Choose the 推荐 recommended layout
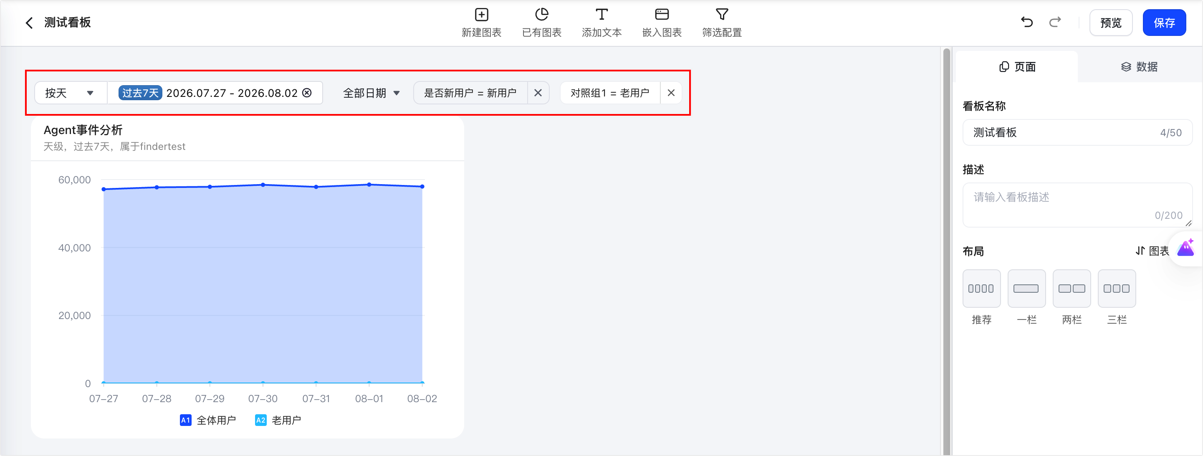Viewport: 1203px width, 456px height. pyautogui.click(x=981, y=288)
